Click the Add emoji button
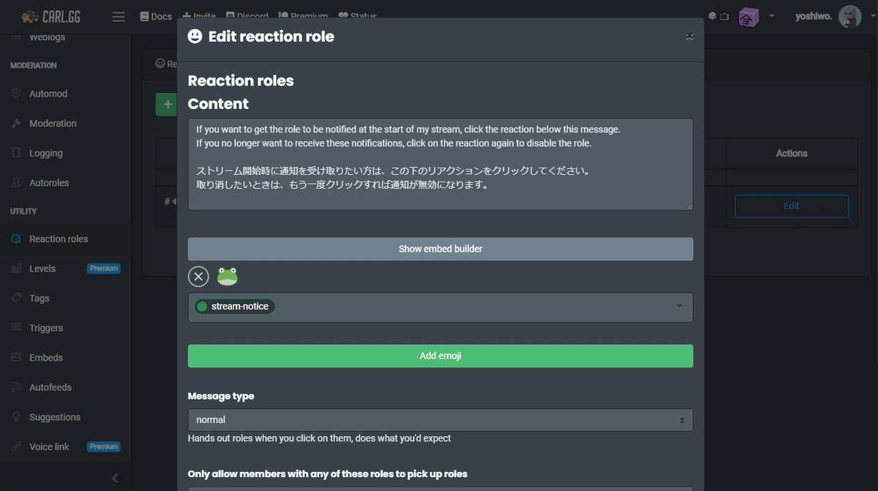 pyautogui.click(x=440, y=356)
